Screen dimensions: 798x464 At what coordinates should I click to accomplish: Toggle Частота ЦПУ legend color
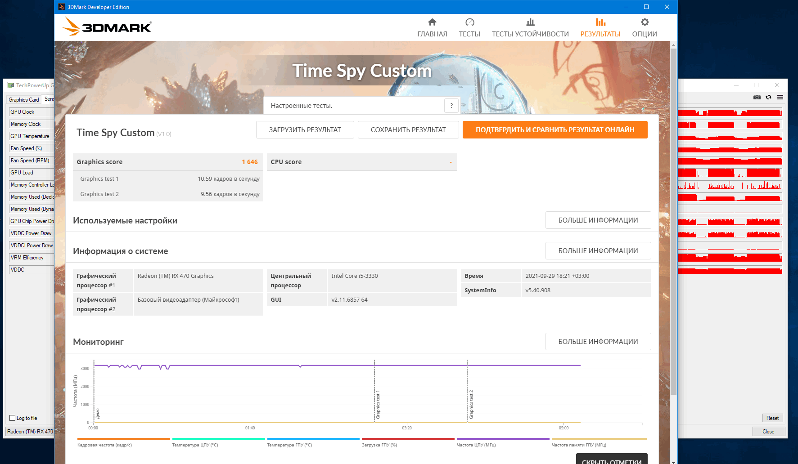[503, 439]
